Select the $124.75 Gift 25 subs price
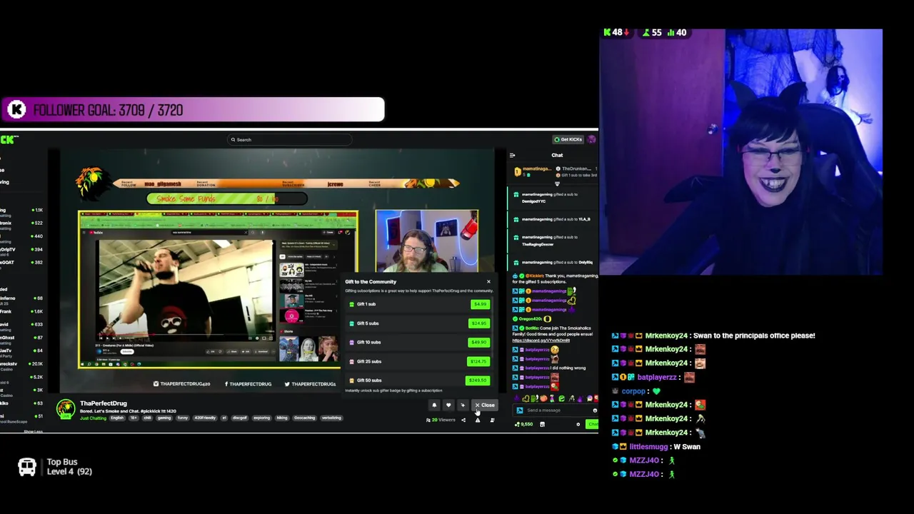The image size is (914, 514). (478, 361)
